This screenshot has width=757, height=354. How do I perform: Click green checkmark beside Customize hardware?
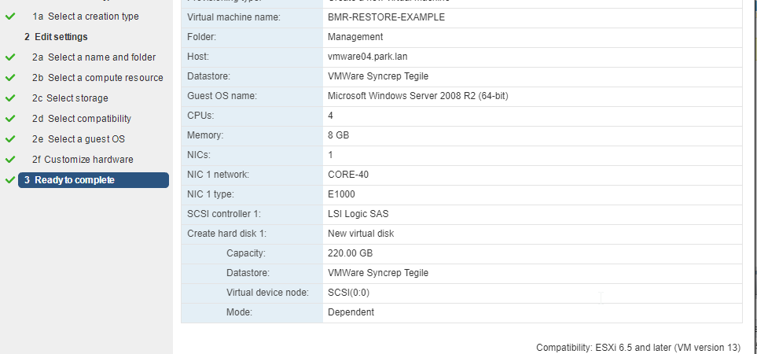(10, 160)
